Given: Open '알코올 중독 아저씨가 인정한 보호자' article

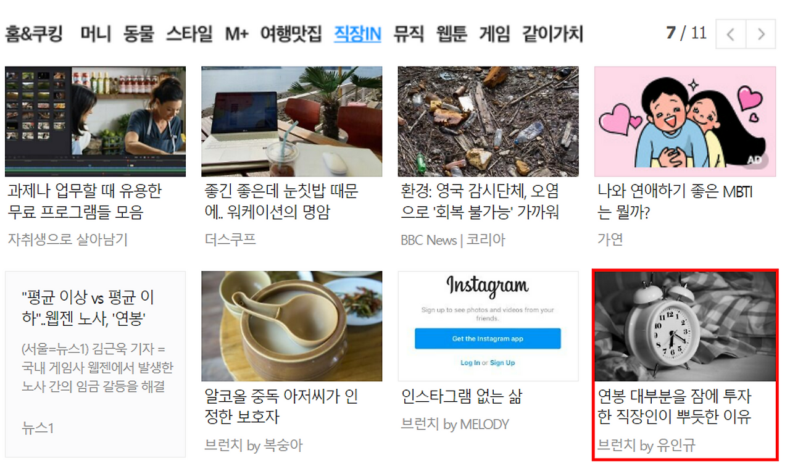Looking at the screenshot, I should [281, 406].
